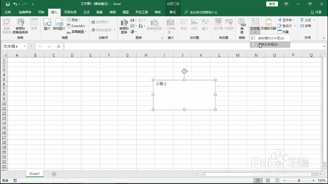Click the 云骑士 text in text box
Image resolution: width=328 pixels, height=184 pixels.
tap(161, 84)
